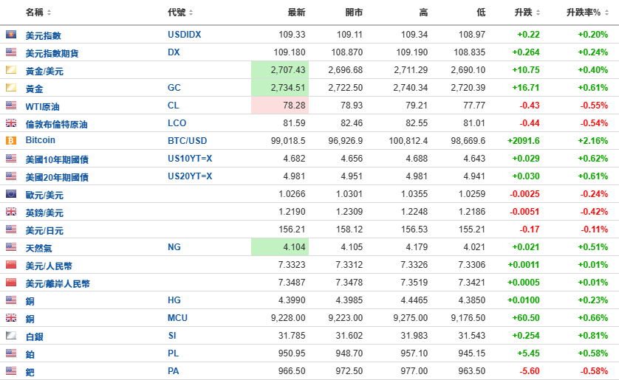The width and height of the screenshot is (619, 380).
Task: Click the Bitcoin orange logo icon
Action: coord(10,140)
